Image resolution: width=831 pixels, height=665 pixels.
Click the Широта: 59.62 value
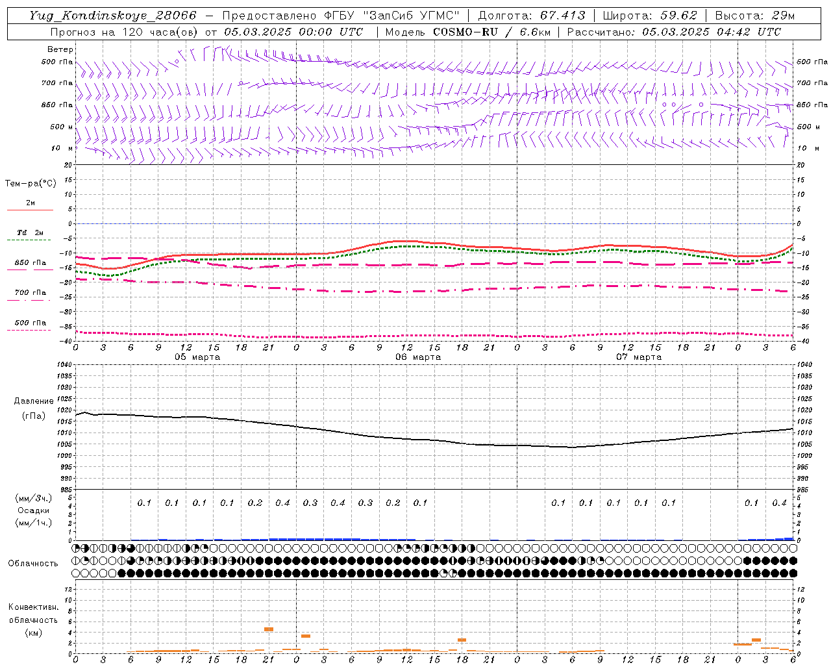coord(650,16)
